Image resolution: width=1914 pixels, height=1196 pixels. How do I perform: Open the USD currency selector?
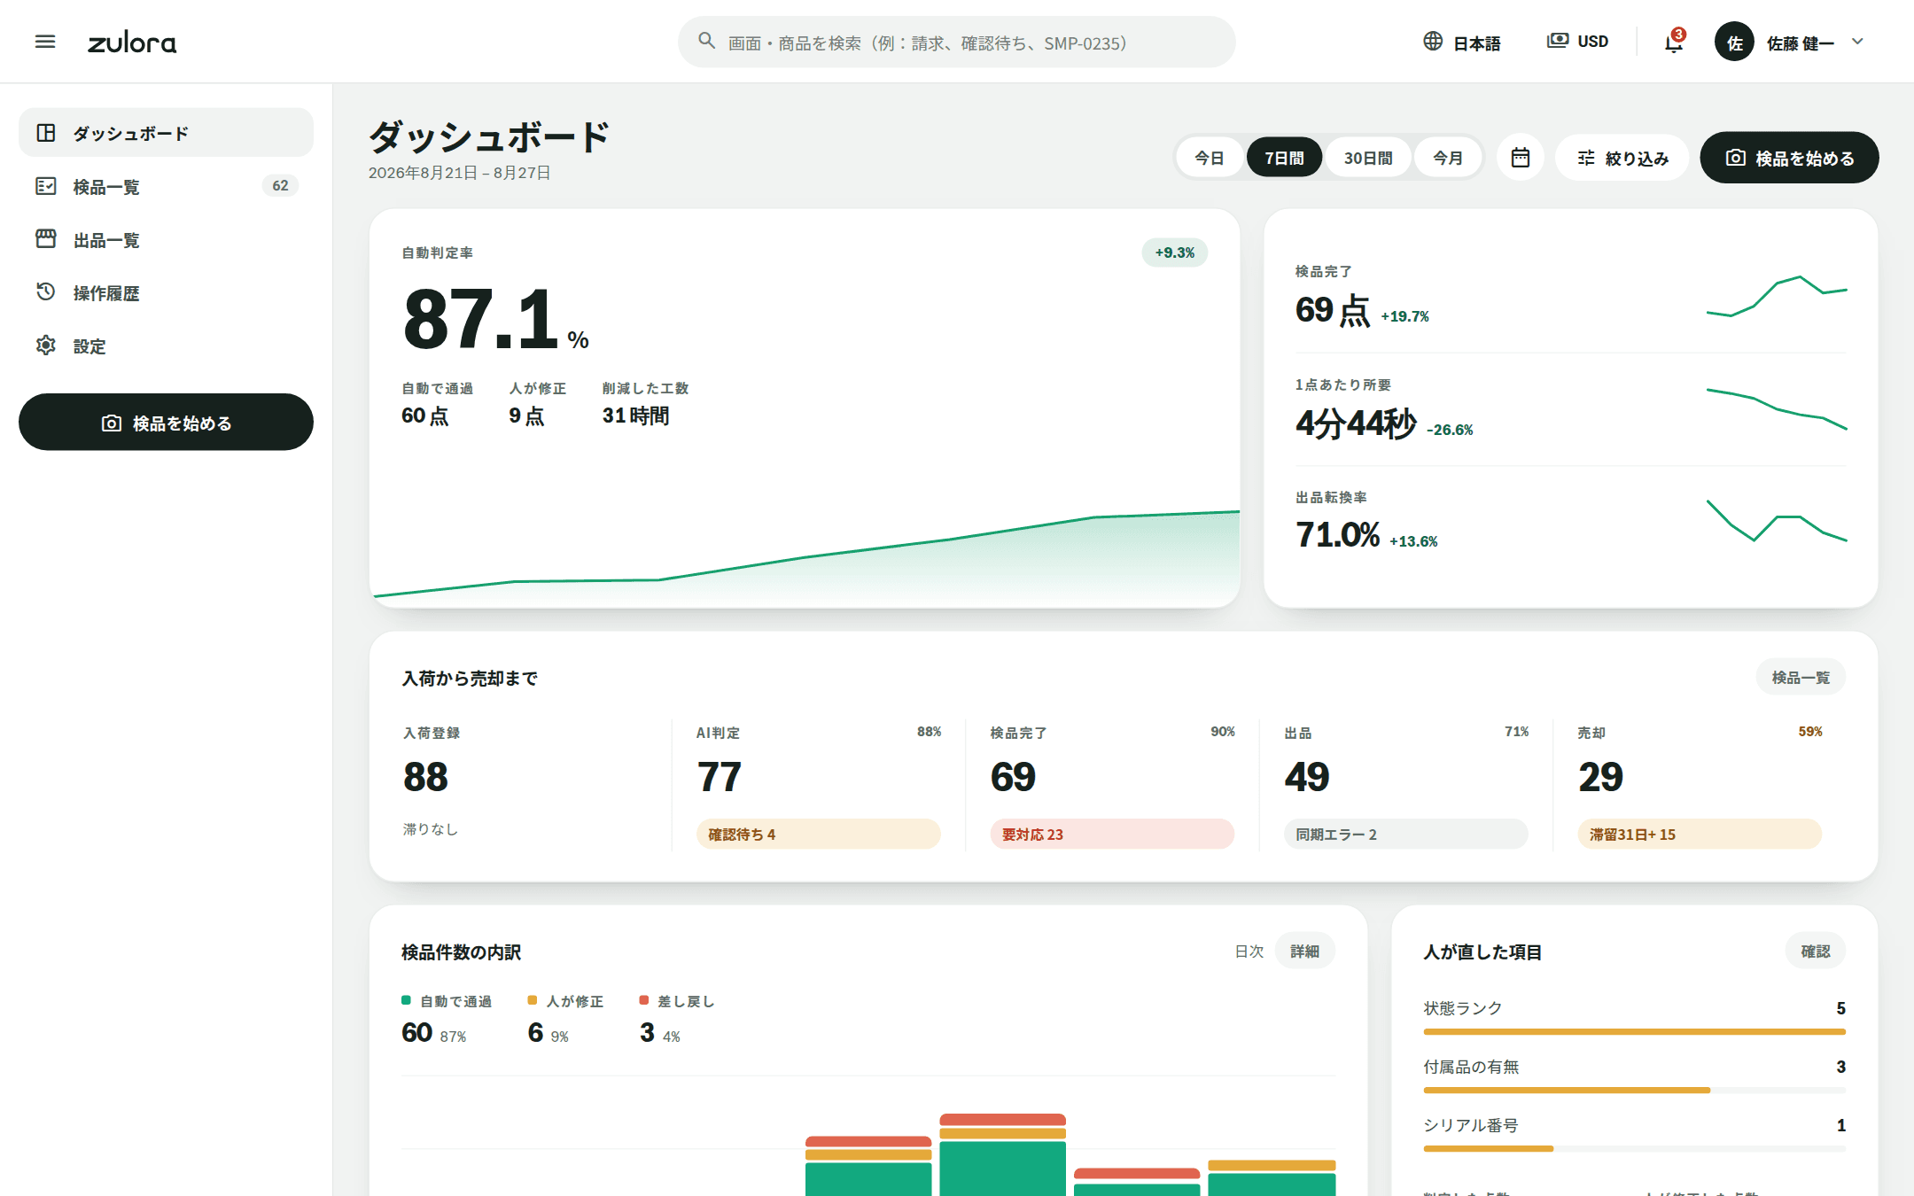point(1577,42)
